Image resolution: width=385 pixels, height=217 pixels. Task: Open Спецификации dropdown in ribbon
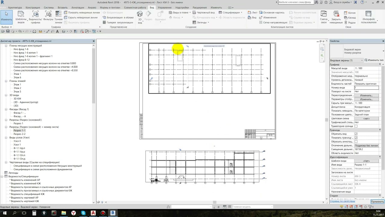[230, 13]
